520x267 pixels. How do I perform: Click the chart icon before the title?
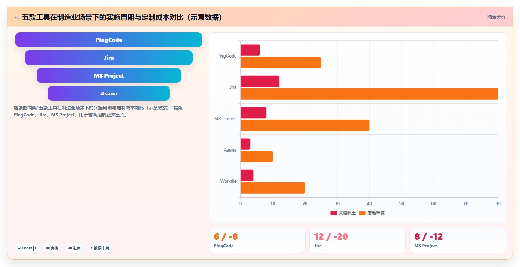(x=17, y=18)
